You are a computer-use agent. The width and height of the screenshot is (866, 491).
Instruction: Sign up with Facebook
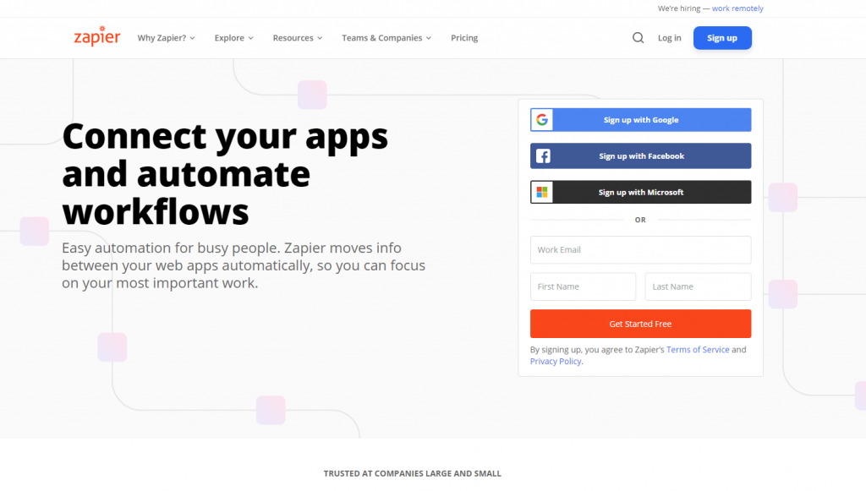pyautogui.click(x=641, y=156)
